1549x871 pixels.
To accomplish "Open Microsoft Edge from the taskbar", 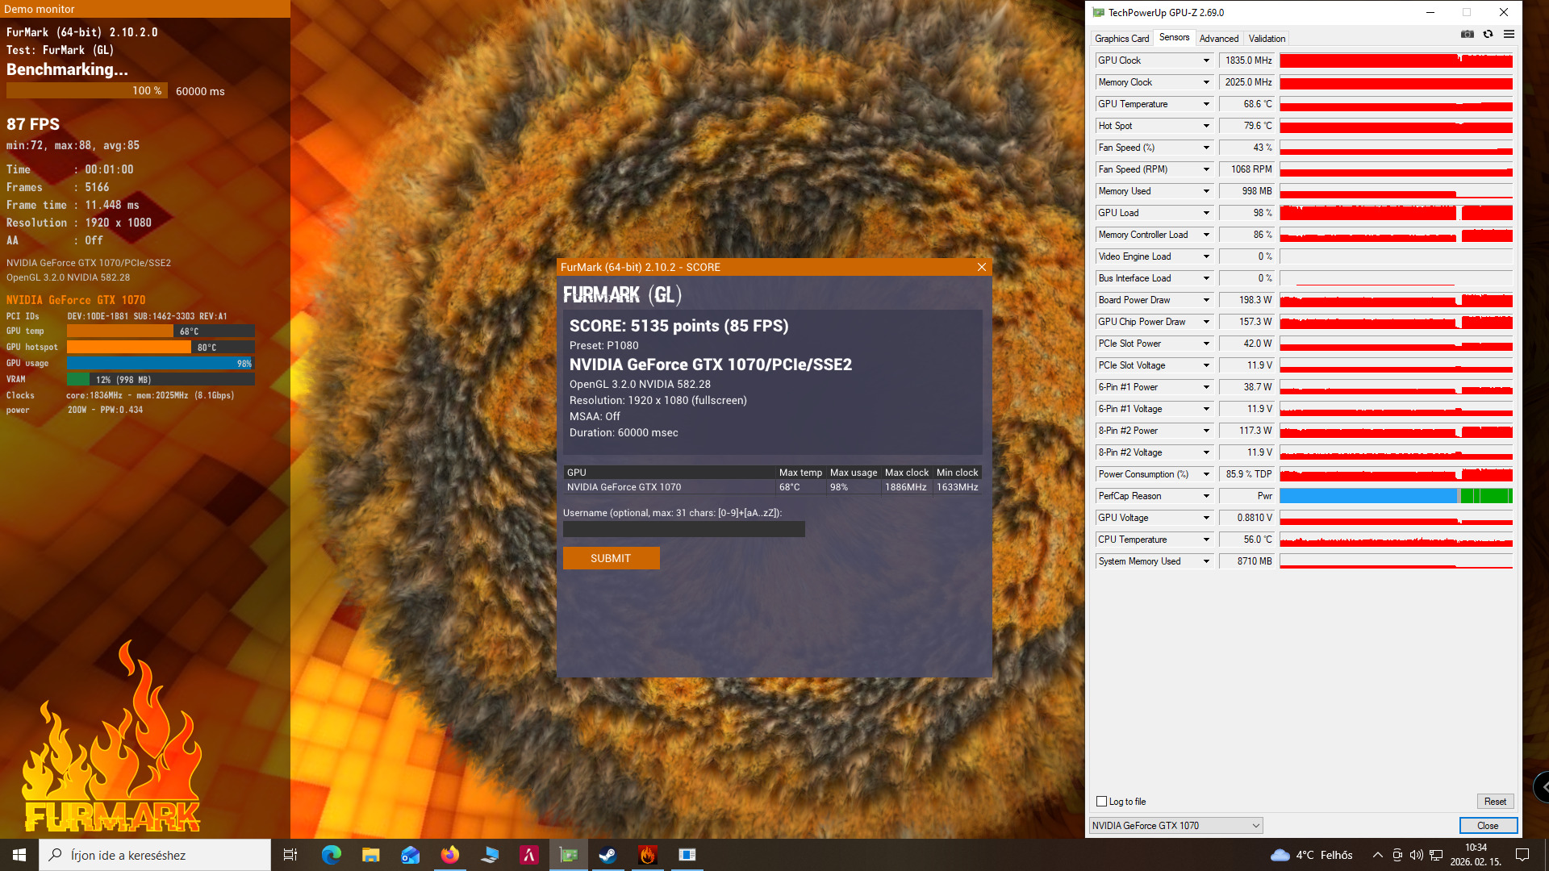I will click(331, 855).
